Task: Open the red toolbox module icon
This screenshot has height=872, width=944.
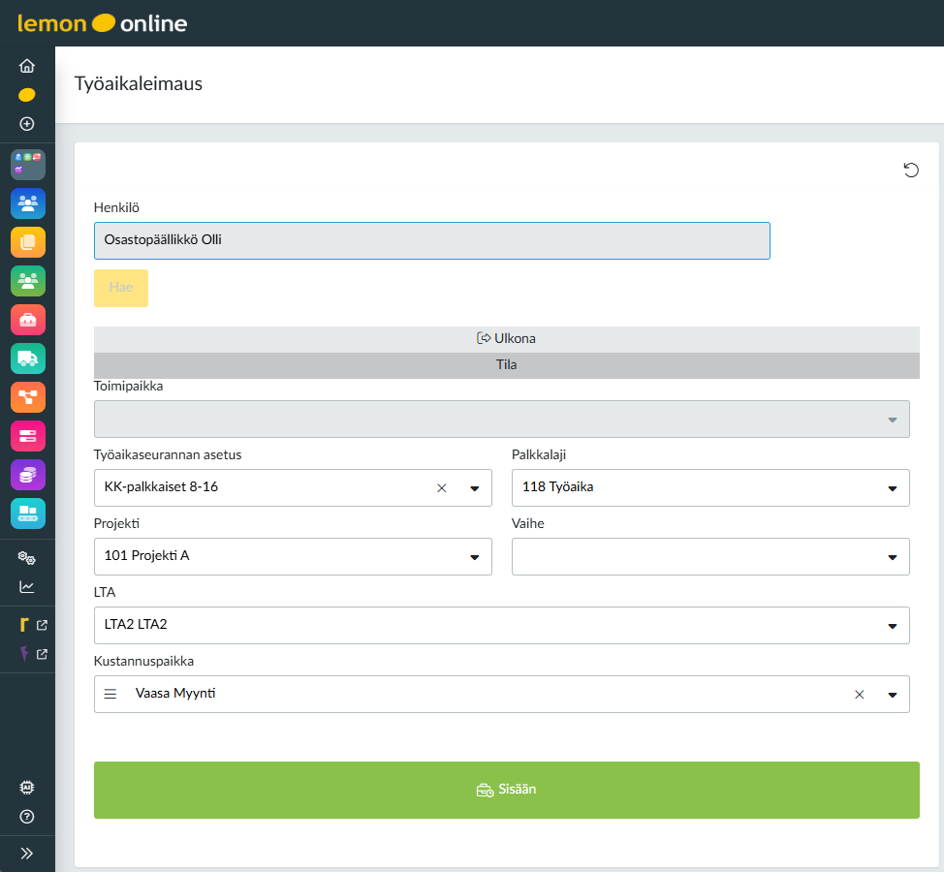Action: (x=28, y=320)
